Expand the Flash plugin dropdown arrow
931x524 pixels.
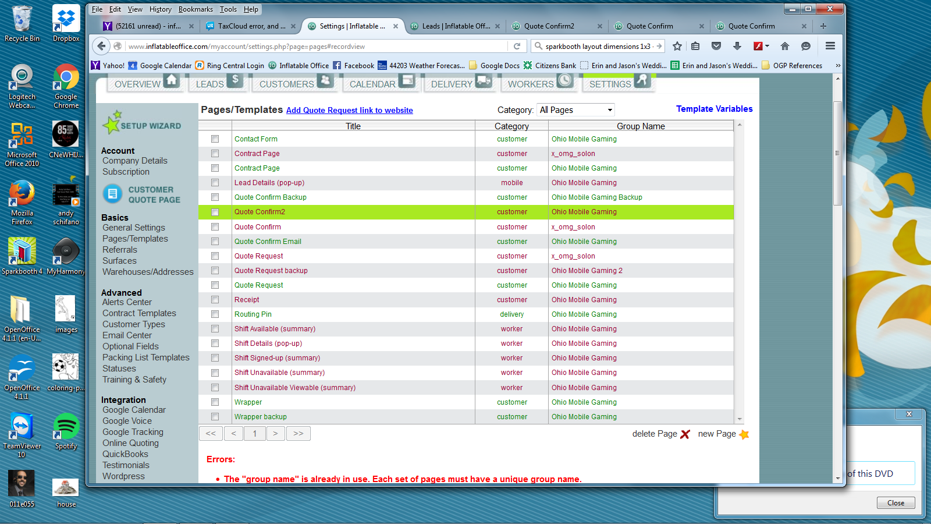(767, 47)
